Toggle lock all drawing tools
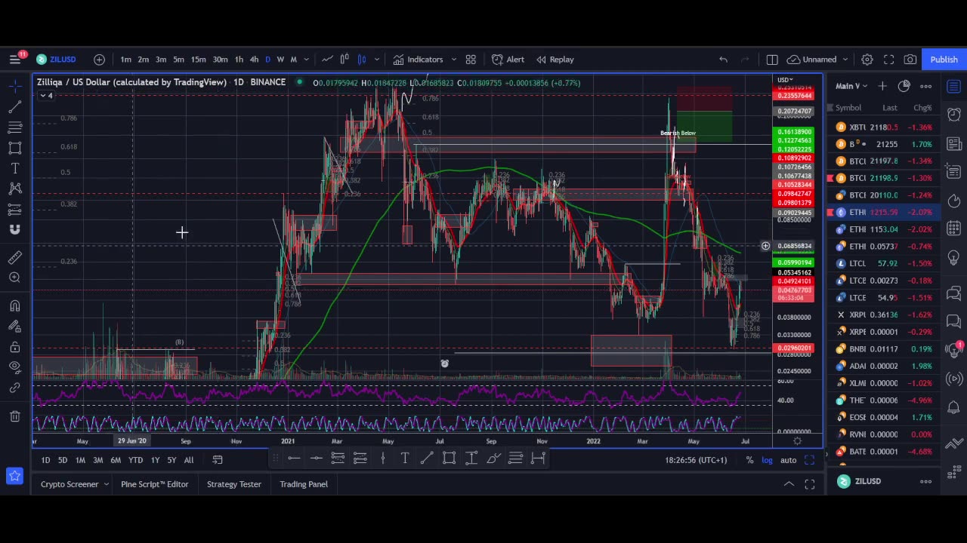967x543 pixels. (x=14, y=347)
